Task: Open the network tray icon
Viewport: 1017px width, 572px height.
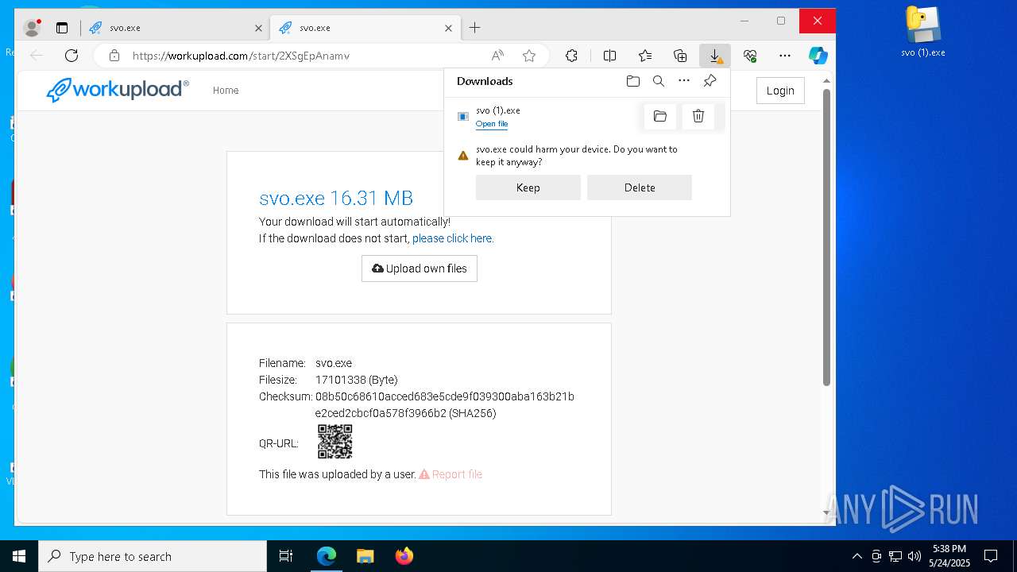Action: pyautogui.click(x=895, y=556)
